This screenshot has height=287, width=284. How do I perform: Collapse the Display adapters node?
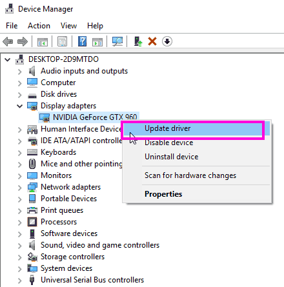(x=20, y=106)
